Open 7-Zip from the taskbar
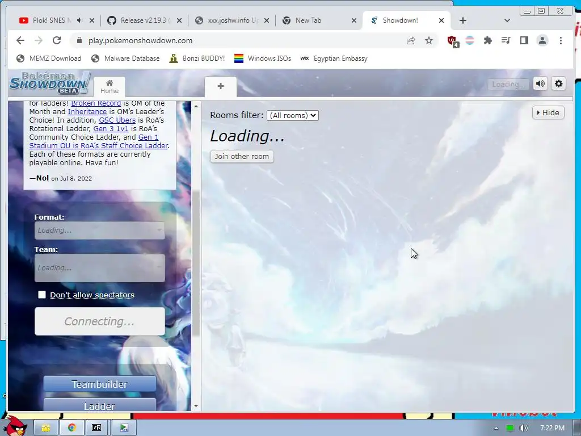Image resolution: width=581 pixels, height=436 pixels. point(96,428)
